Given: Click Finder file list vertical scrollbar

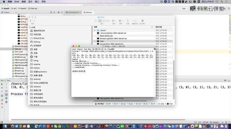Looking at the screenshot, I should (174, 80).
